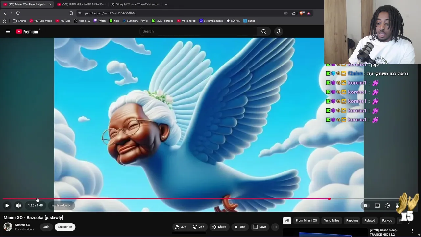This screenshot has height=237, width=421.
Task: Switch to Visegrád 24 on X tab
Action: 135,4
